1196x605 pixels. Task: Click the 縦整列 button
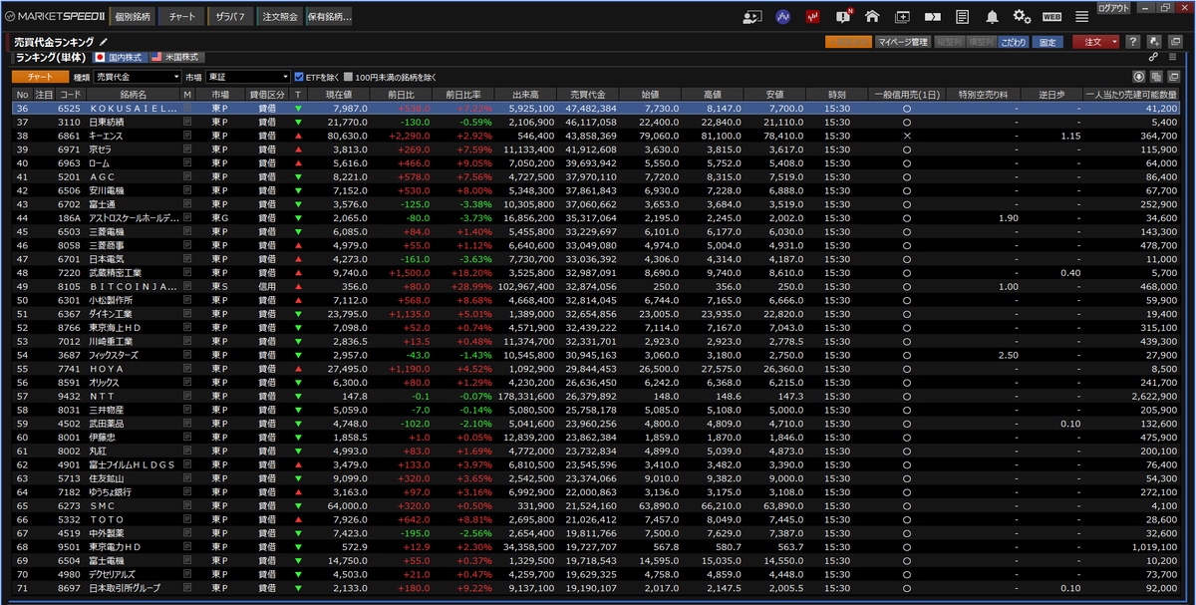point(949,42)
